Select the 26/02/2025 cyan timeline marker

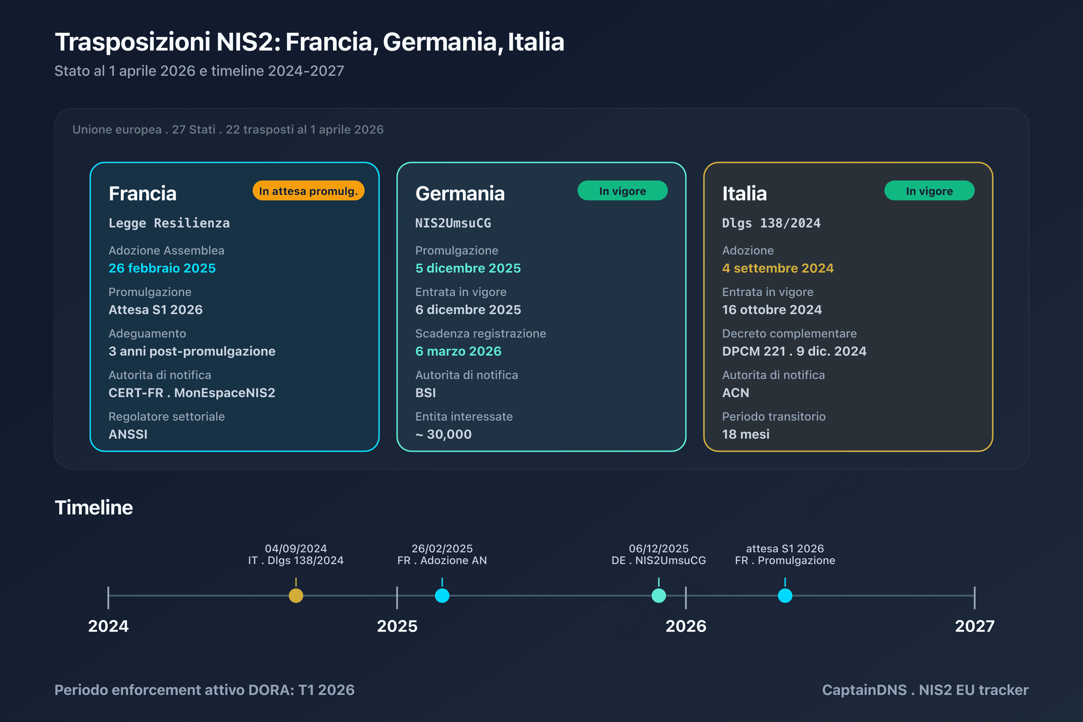click(x=442, y=595)
